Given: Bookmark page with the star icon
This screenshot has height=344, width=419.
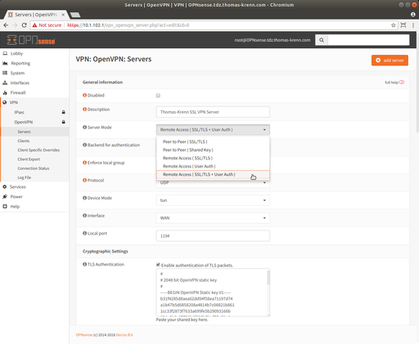Looking at the screenshot, I should [x=393, y=25].
